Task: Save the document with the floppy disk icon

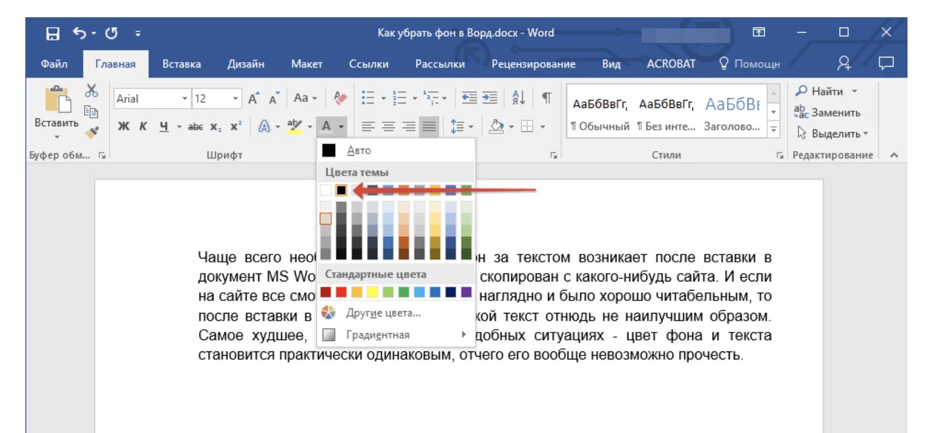Action: 52,33
